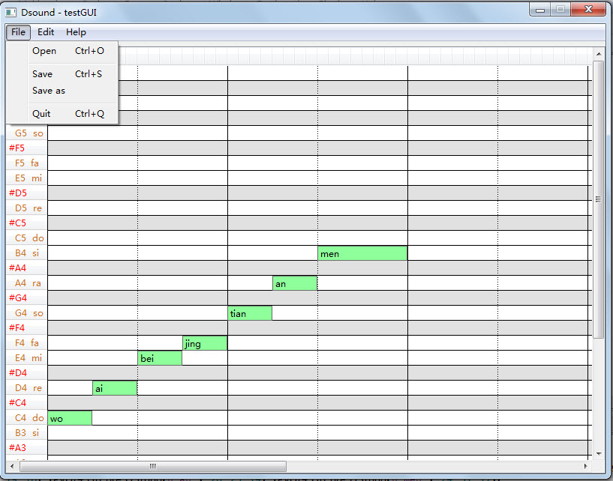Click the B3 si pitch label

point(26,433)
